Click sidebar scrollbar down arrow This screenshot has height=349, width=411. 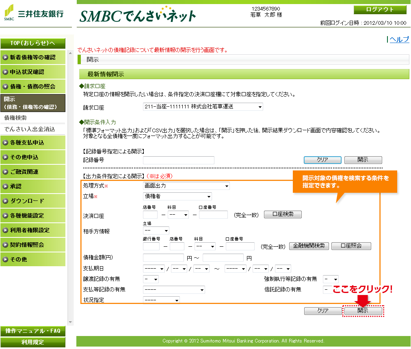pos(70,322)
